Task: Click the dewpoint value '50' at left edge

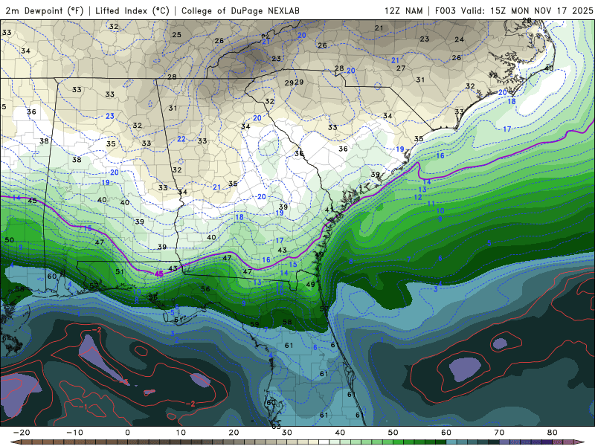Action: coord(9,240)
